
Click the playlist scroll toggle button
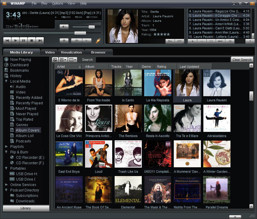click(x=250, y=41)
